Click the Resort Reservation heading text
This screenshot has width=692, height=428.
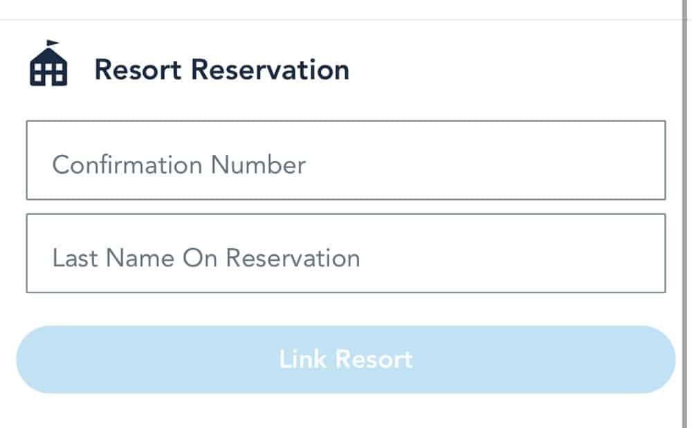coord(222,70)
